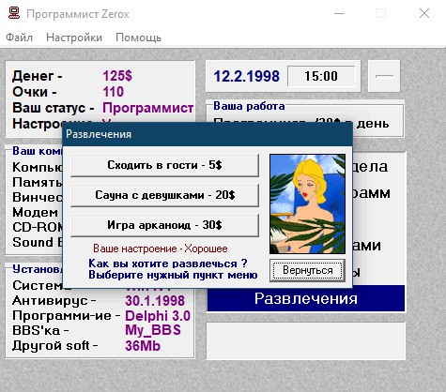Viewport: 446px width, 392px height.
Task: Click the Модем row label
Action: (36, 213)
